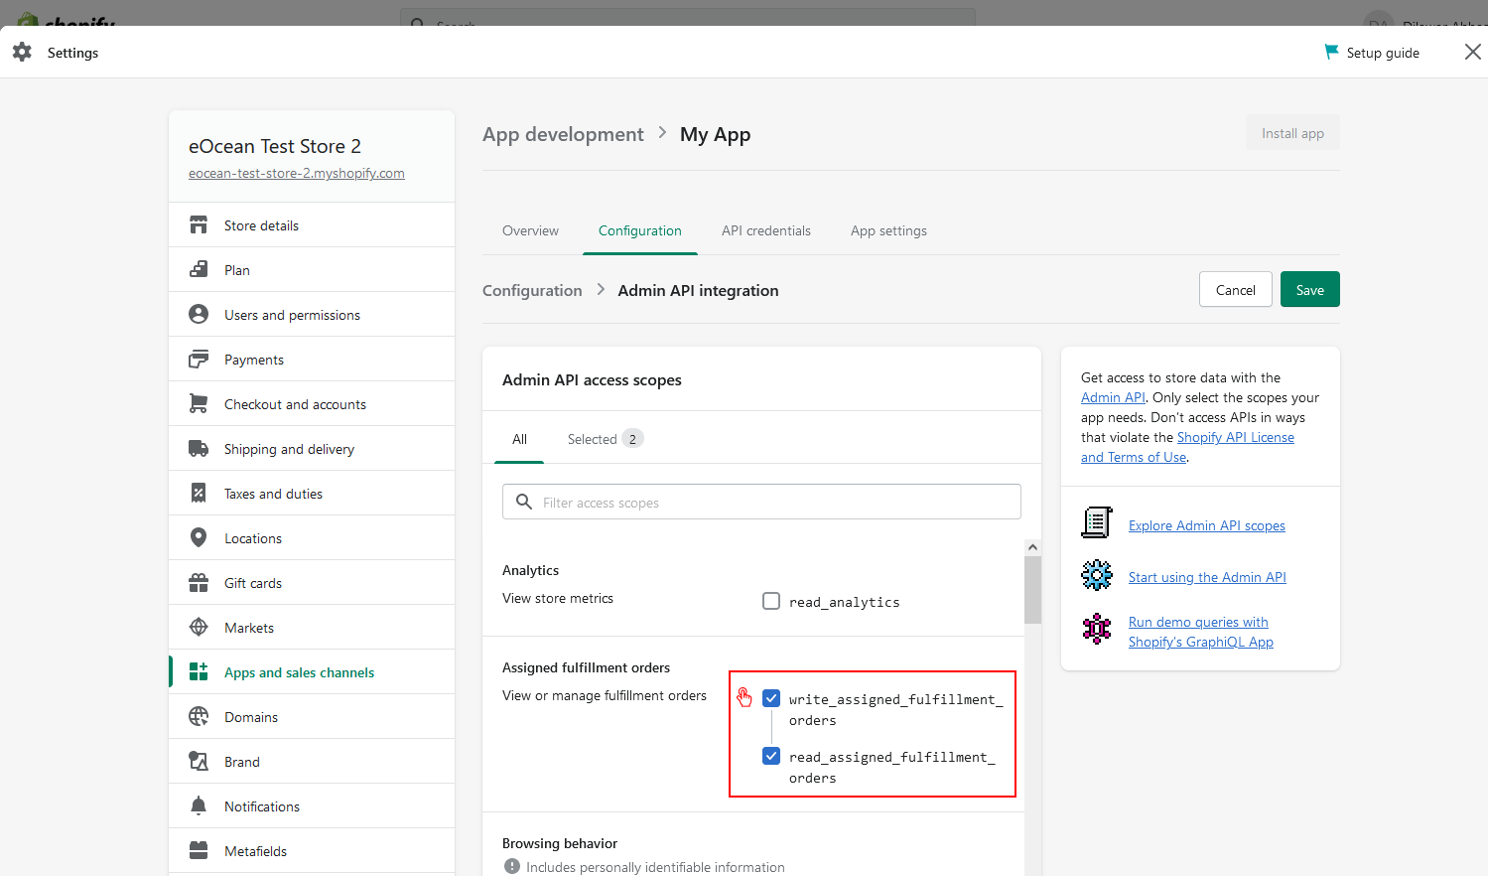Go back to the Configuration breadcrumb

(x=532, y=290)
